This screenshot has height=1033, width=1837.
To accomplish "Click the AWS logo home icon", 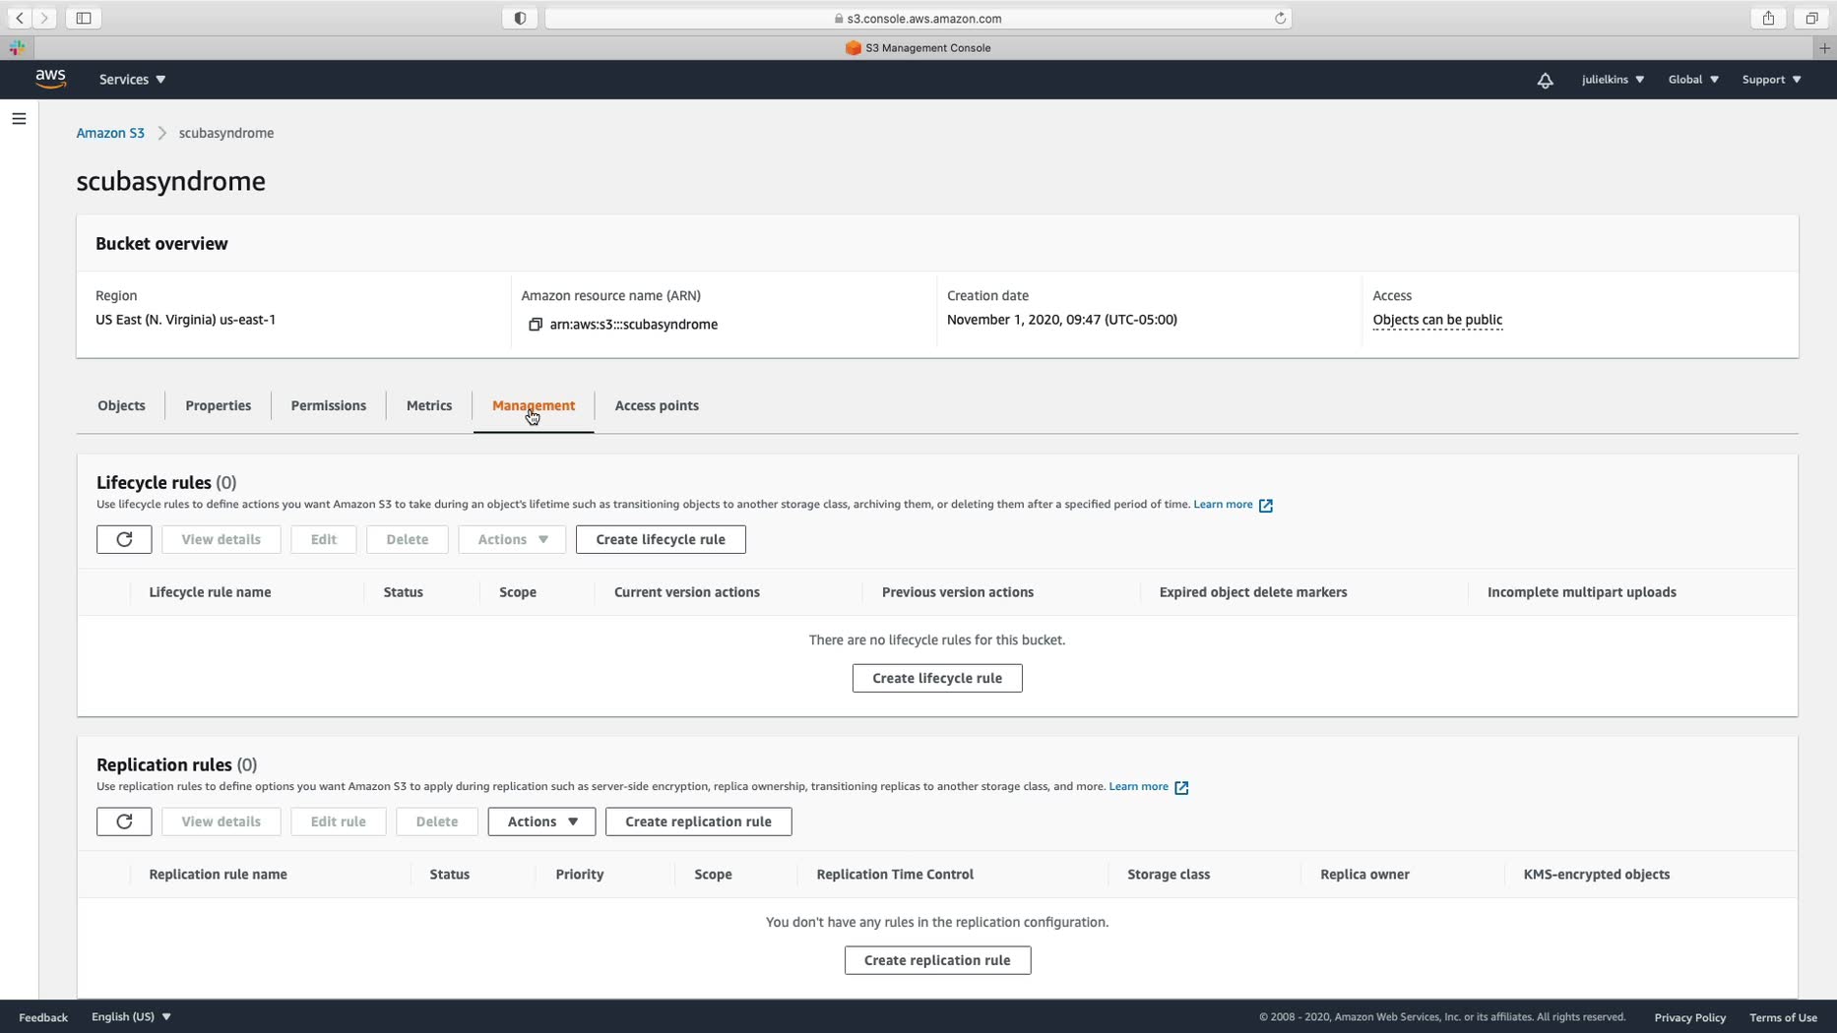I will point(50,79).
